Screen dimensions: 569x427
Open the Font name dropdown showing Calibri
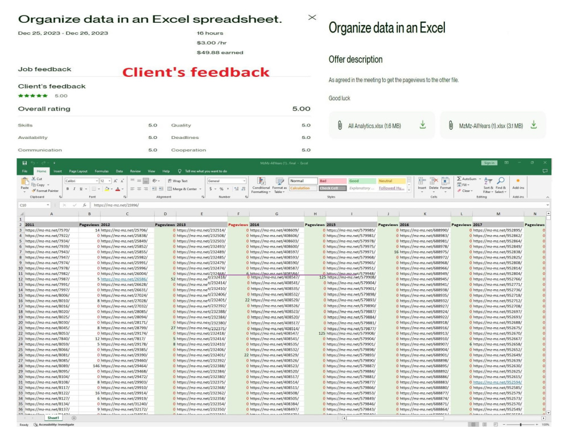(x=97, y=181)
